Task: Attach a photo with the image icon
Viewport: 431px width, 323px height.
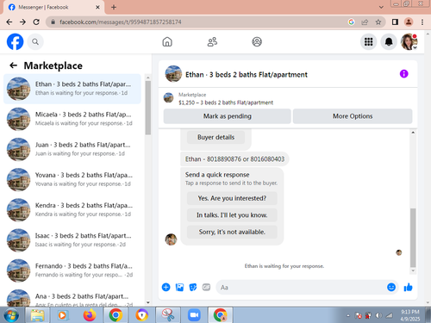Action: pos(179,287)
